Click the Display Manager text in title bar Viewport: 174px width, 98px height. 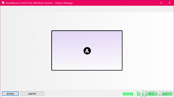coord(64,3)
